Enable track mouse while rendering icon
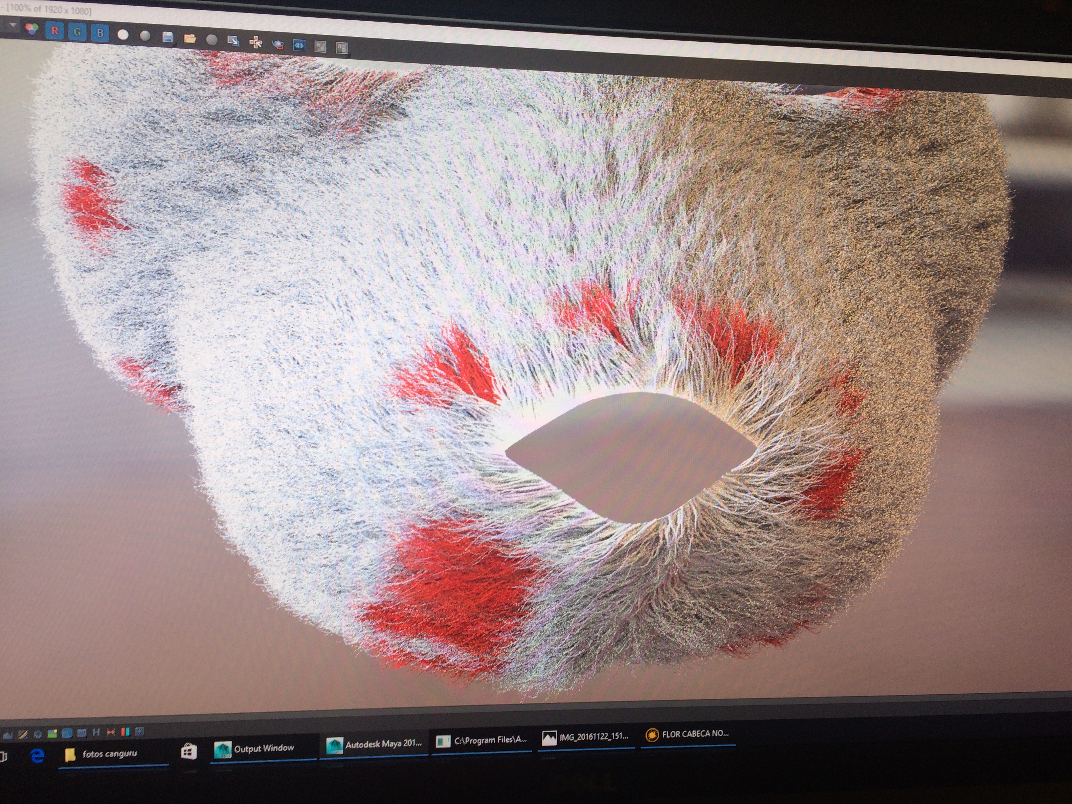The width and height of the screenshot is (1072, 804). (256, 43)
